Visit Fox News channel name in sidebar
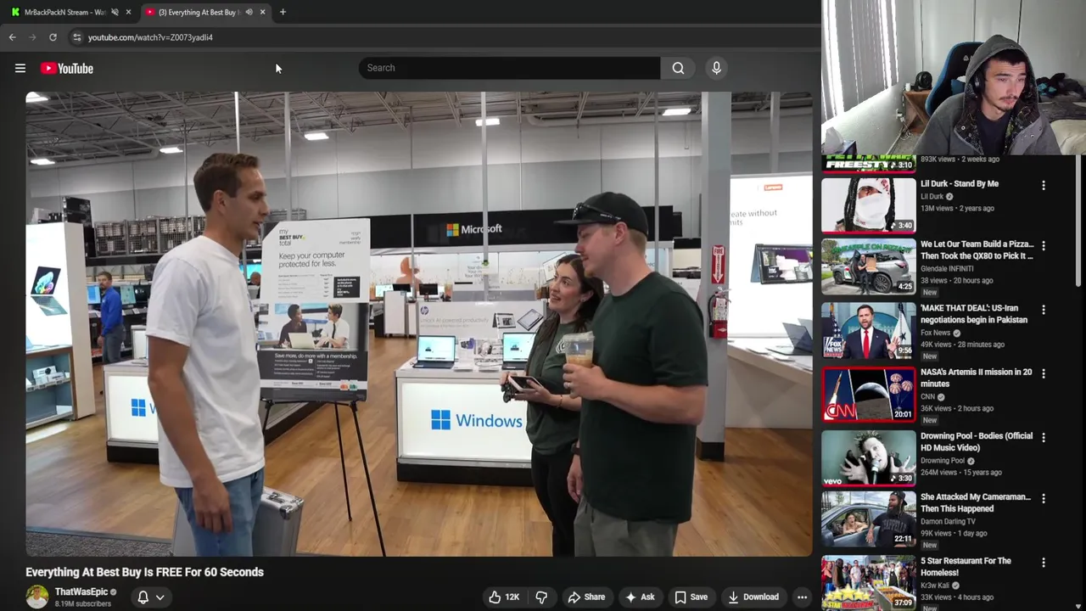 (x=937, y=333)
